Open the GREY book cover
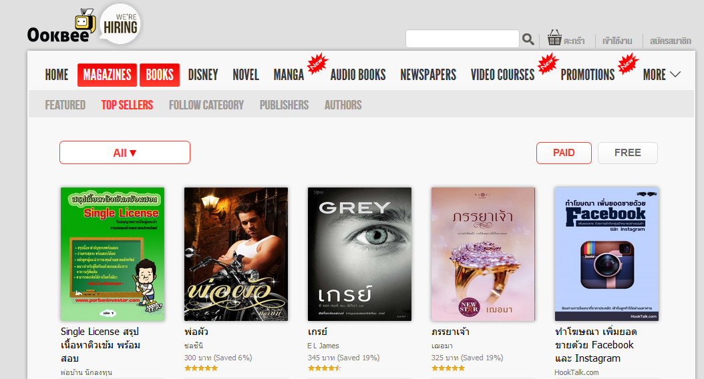 pos(359,254)
